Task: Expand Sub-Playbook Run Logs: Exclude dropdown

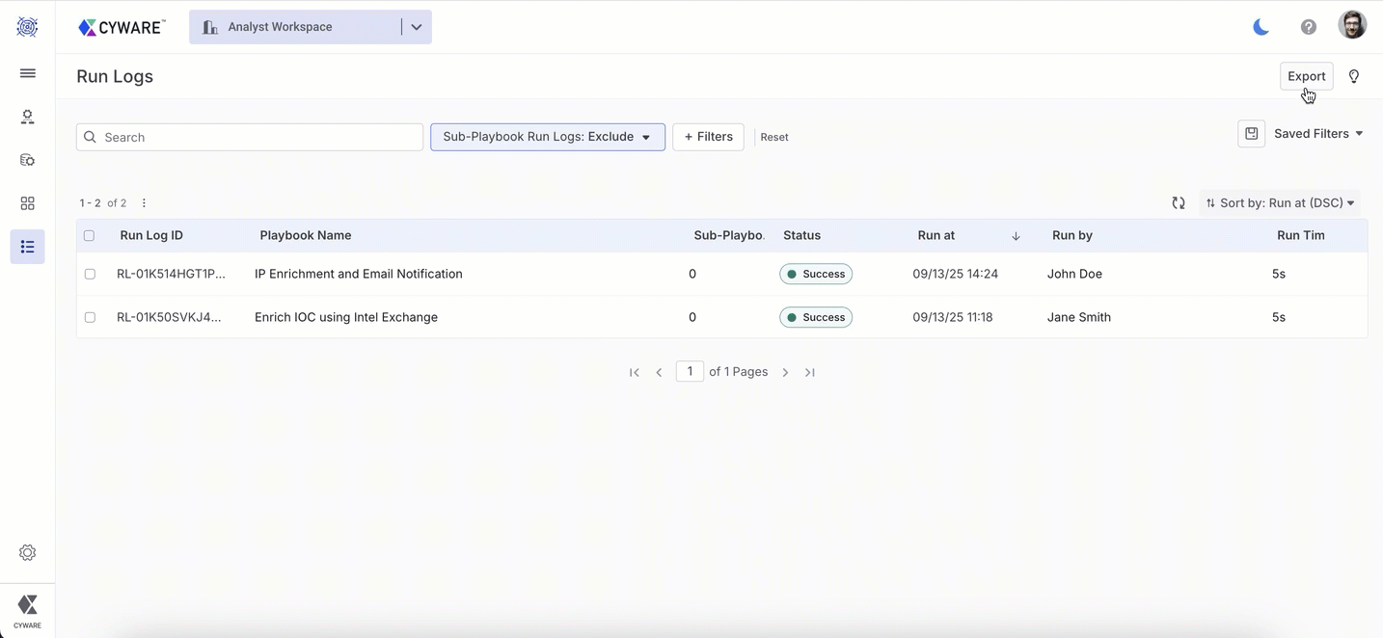Action: point(547,137)
